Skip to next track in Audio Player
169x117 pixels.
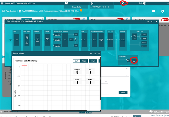click(109, 7)
